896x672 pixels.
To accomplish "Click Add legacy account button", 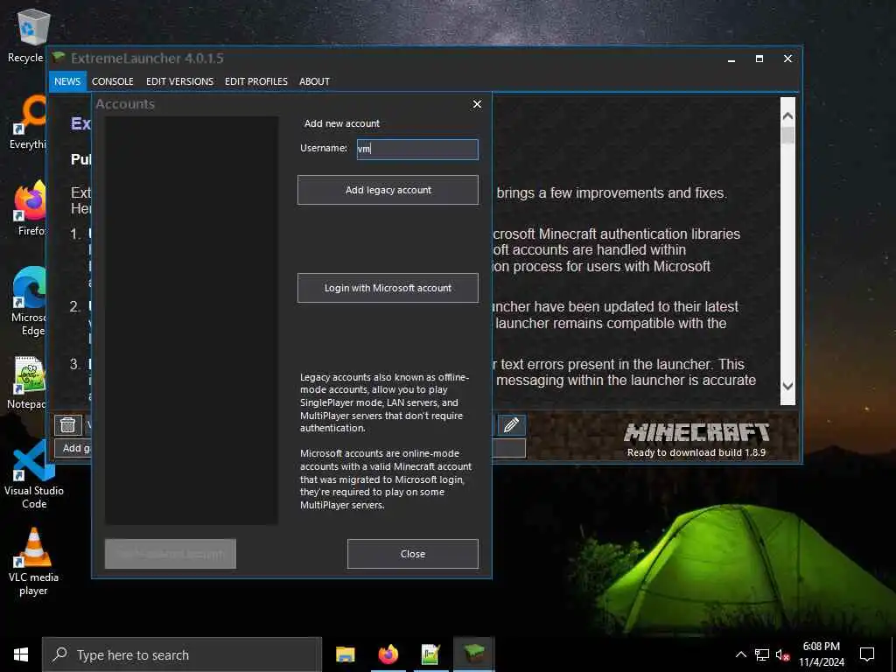I will 388,190.
